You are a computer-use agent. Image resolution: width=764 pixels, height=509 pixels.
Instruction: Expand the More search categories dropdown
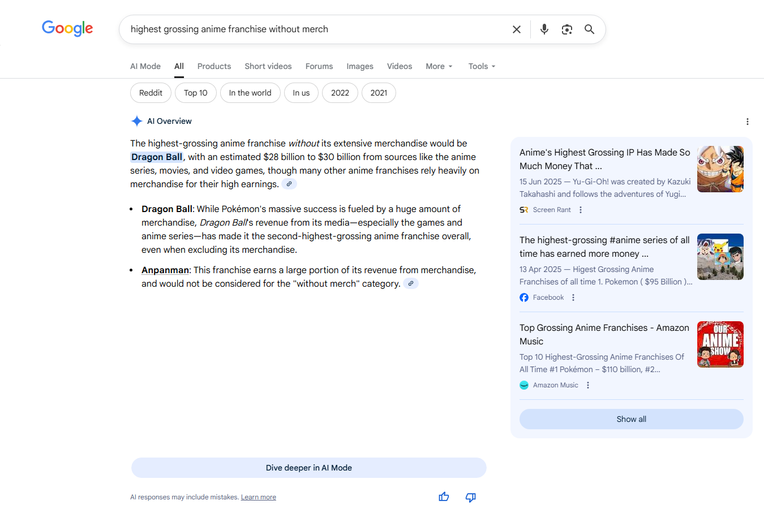[x=440, y=66]
